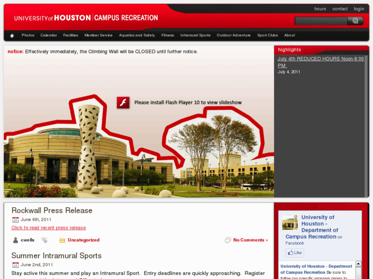Select the Fitness menu item
The image size is (373, 279).
167,35
